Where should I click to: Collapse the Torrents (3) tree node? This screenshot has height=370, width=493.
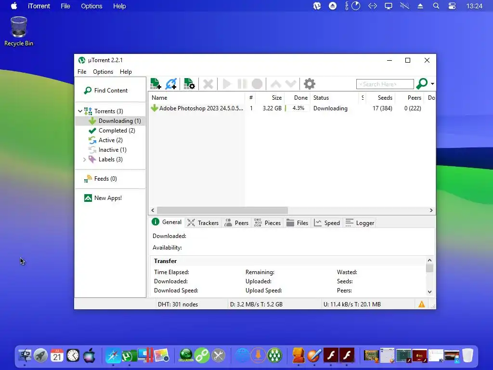point(80,111)
